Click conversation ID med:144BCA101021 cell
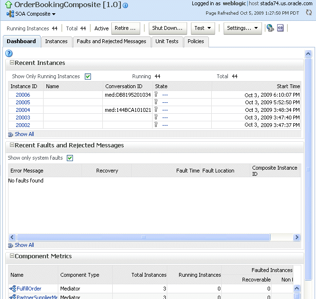316x299 pixels. point(128,110)
